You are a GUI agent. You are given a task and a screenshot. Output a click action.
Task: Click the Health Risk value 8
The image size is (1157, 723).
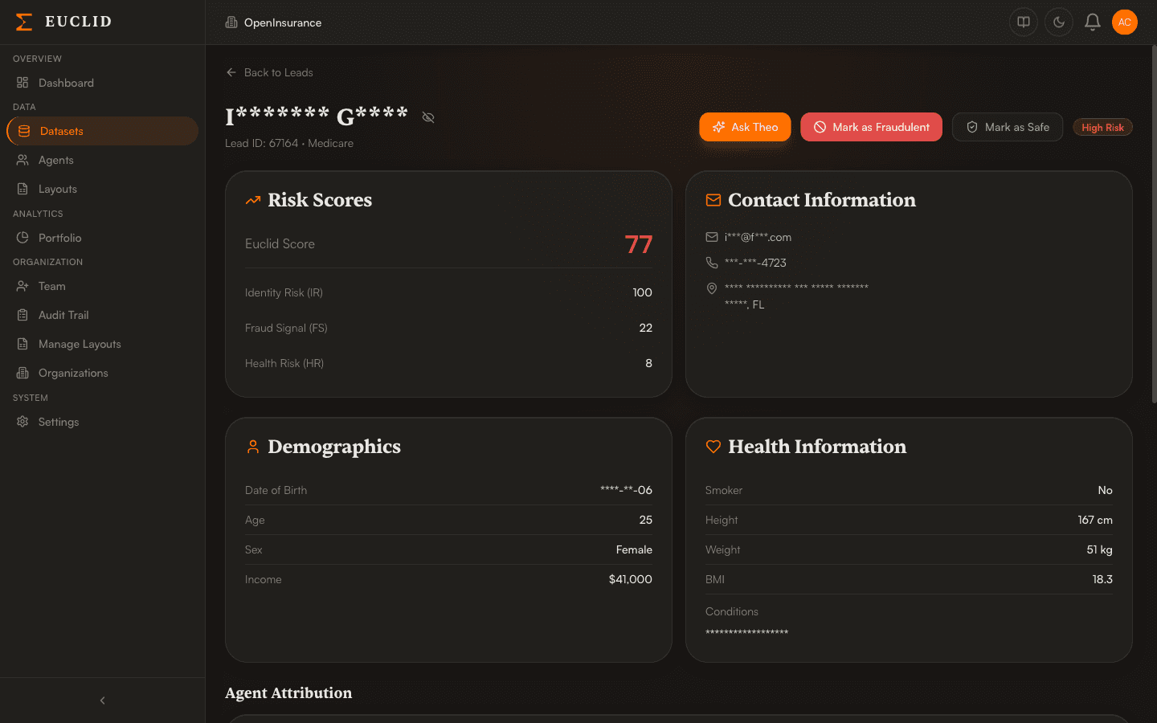pyautogui.click(x=649, y=363)
